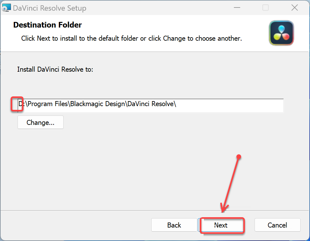Viewport: 310px width, 241px height.
Task: Click the "Destination Folder" heading
Action: [48, 25]
